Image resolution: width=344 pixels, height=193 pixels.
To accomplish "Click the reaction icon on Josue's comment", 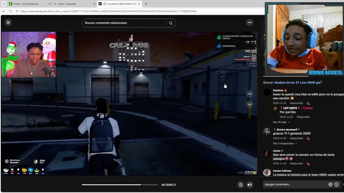I will click(308, 164).
